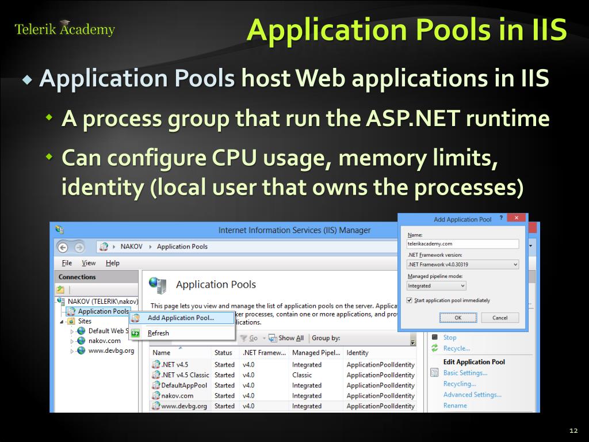This screenshot has height=442, width=589.
Task: Click the DefaultAppPool row icon
Action: pyautogui.click(x=155, y=386)
